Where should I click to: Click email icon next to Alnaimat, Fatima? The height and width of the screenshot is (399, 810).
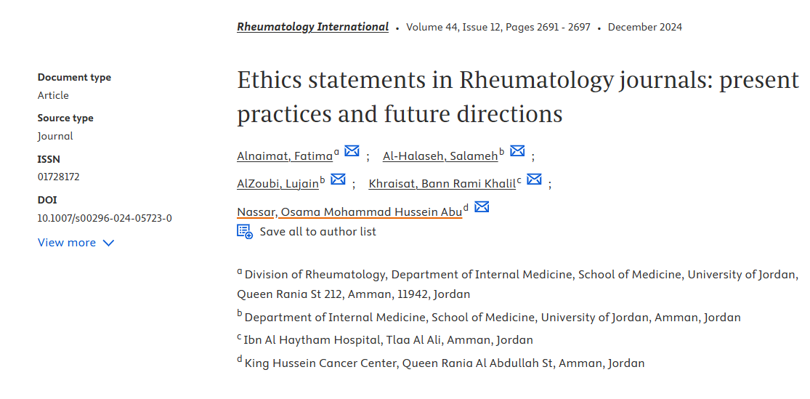pyautogui.click(x=352, y=151)
